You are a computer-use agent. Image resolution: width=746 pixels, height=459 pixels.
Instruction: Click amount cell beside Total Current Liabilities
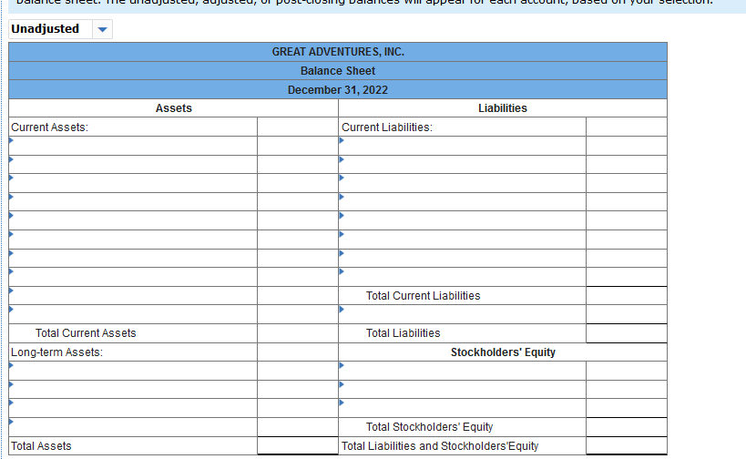click(627, 296)
